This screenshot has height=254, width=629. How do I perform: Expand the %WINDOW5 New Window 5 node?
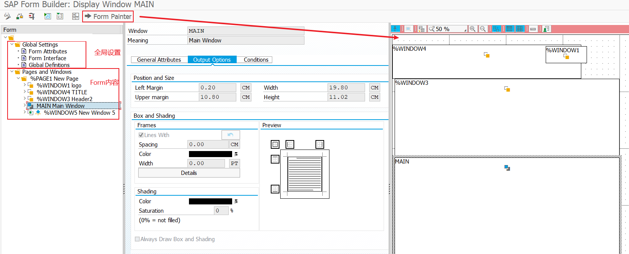coord(25,112)
